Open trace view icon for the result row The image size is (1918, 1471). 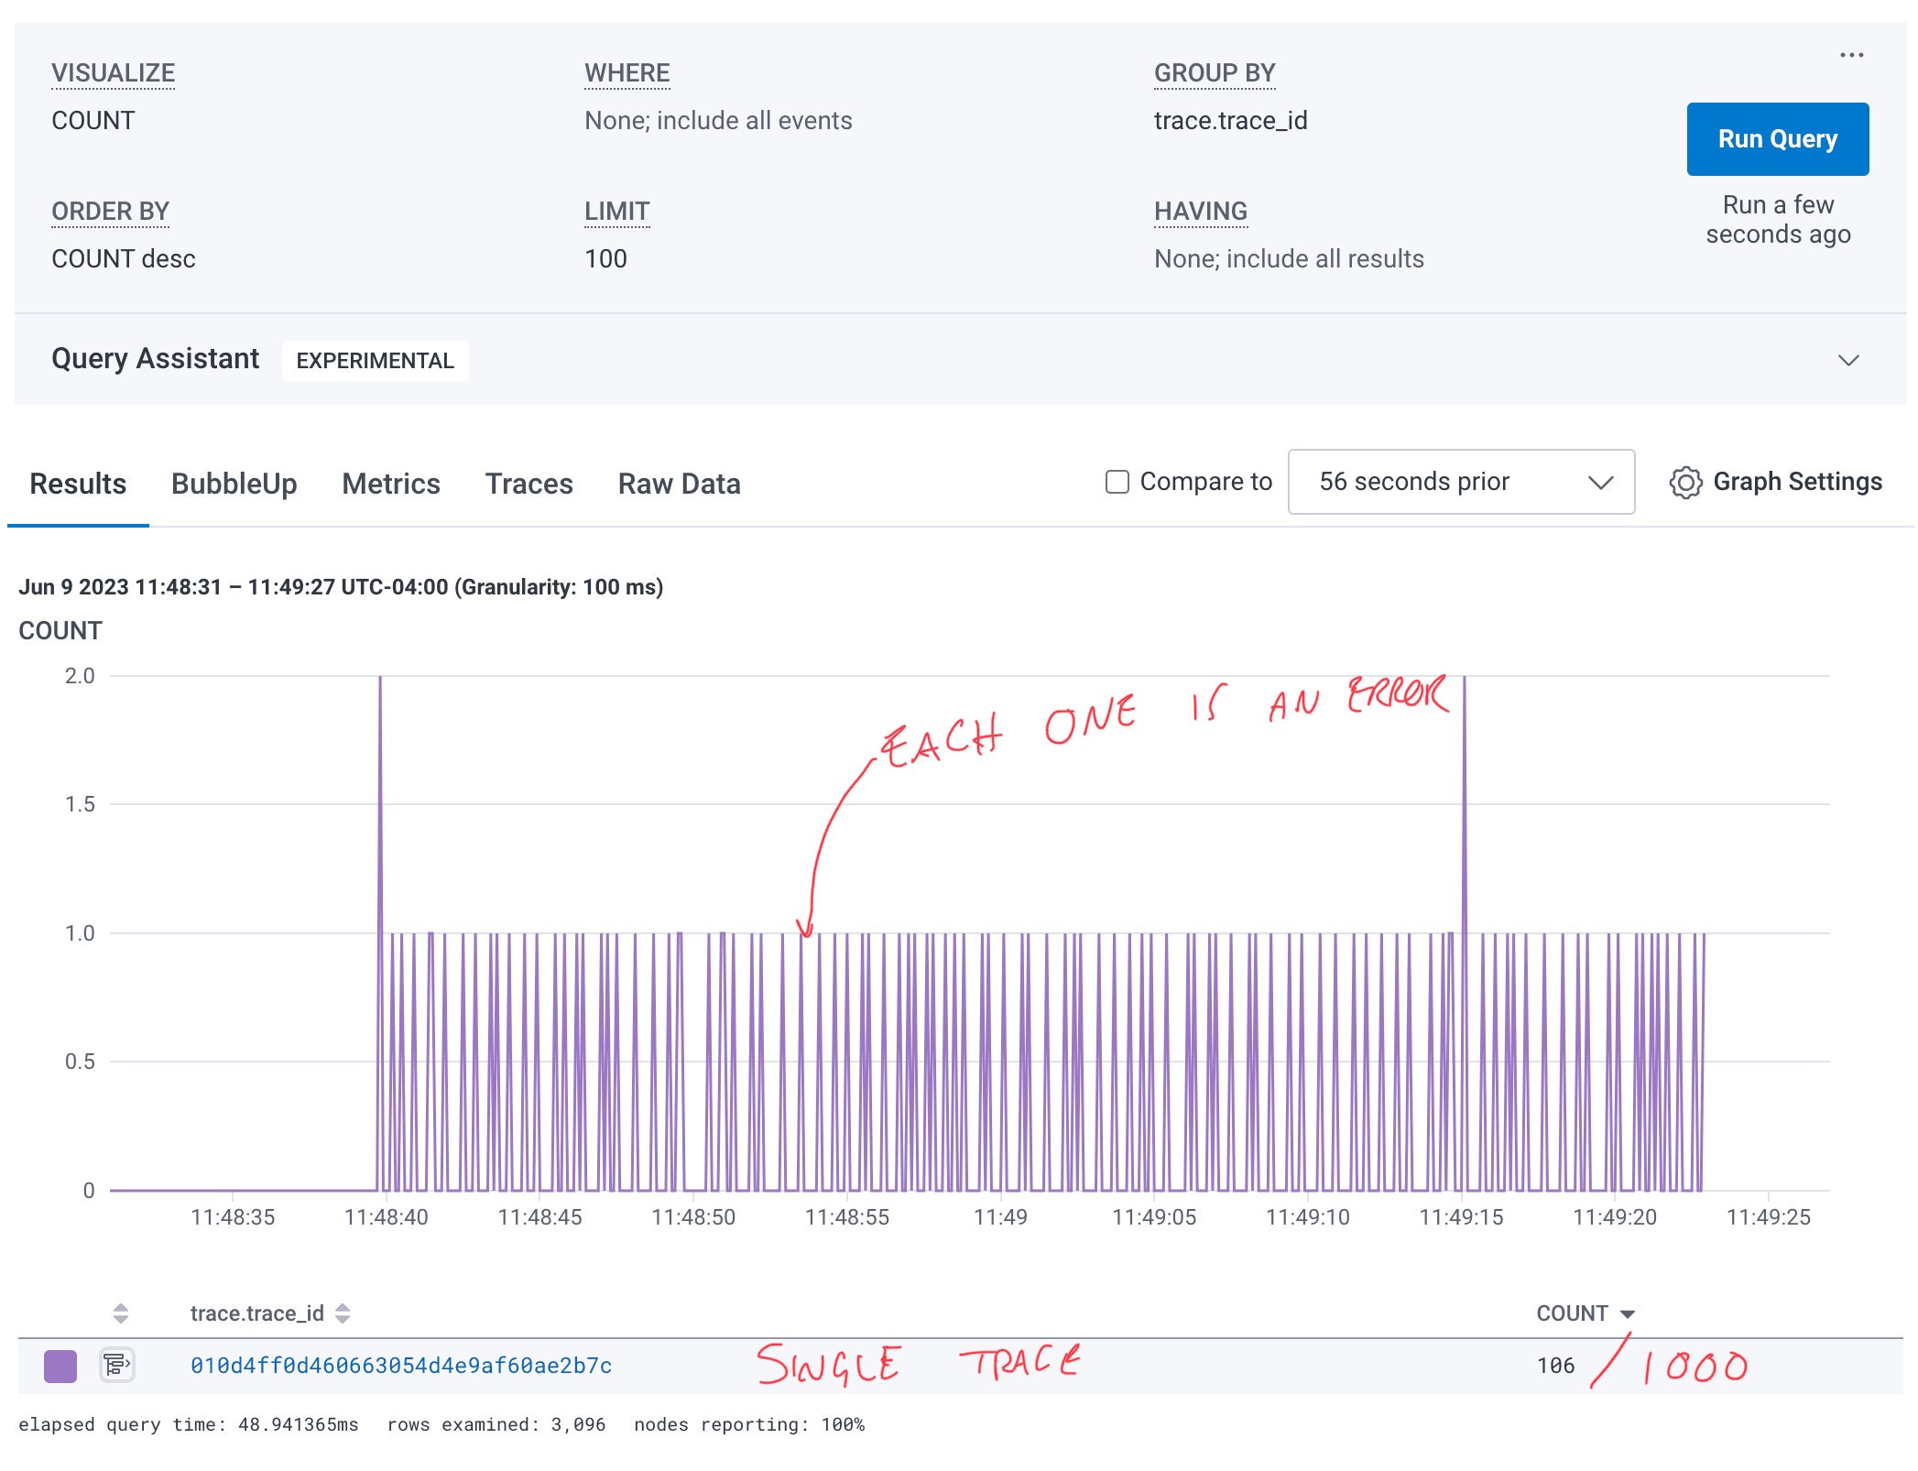[116, 1366]
